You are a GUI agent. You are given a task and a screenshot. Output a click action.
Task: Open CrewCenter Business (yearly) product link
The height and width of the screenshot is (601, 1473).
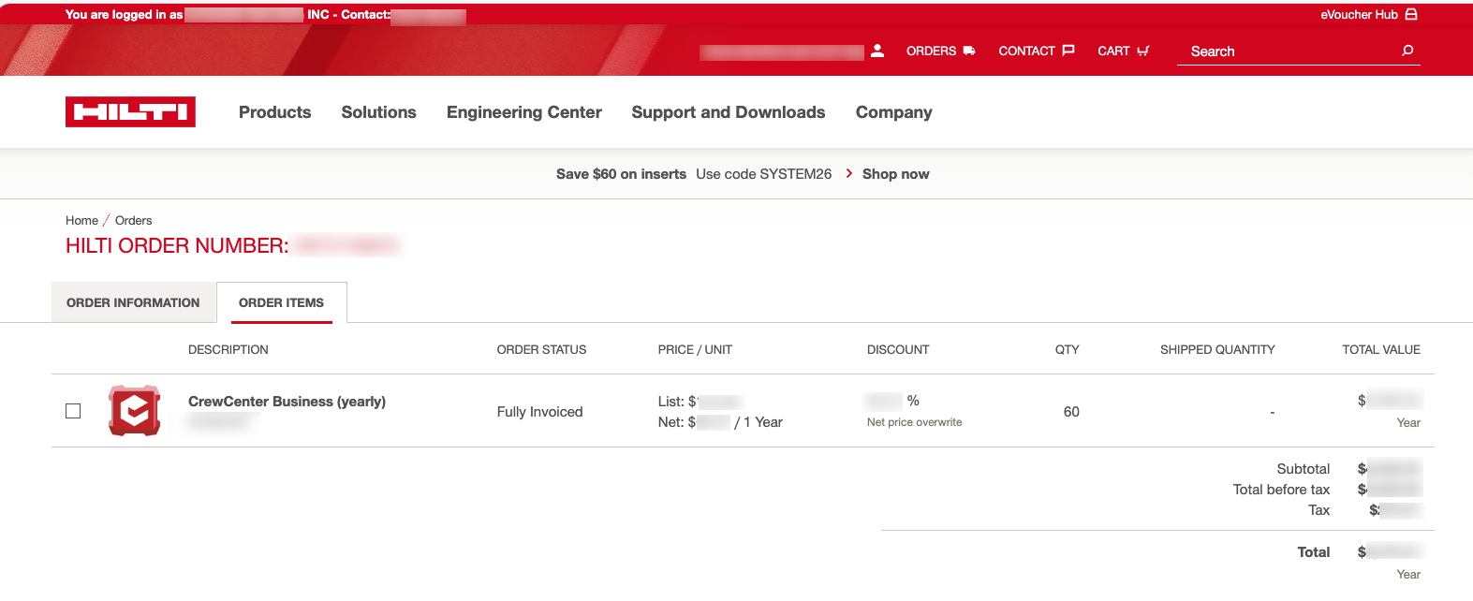[x=287, y=402]
